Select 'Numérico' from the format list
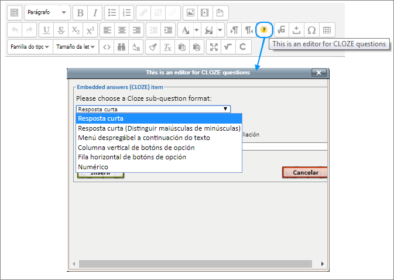 [x=93, y=167]
